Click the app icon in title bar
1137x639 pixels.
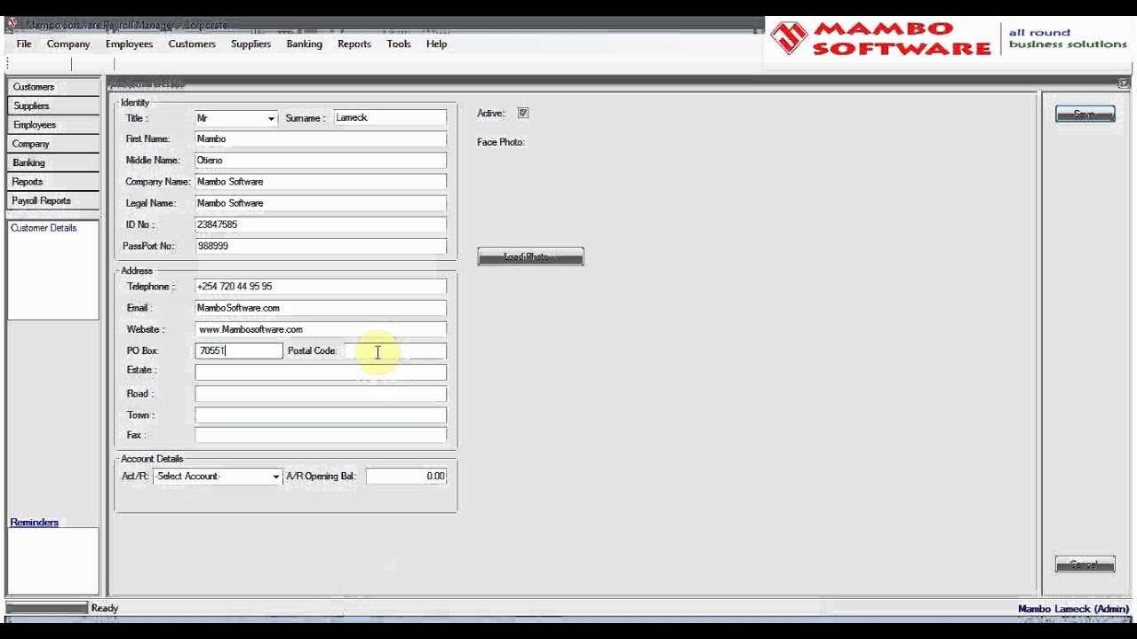coord(12,25)
